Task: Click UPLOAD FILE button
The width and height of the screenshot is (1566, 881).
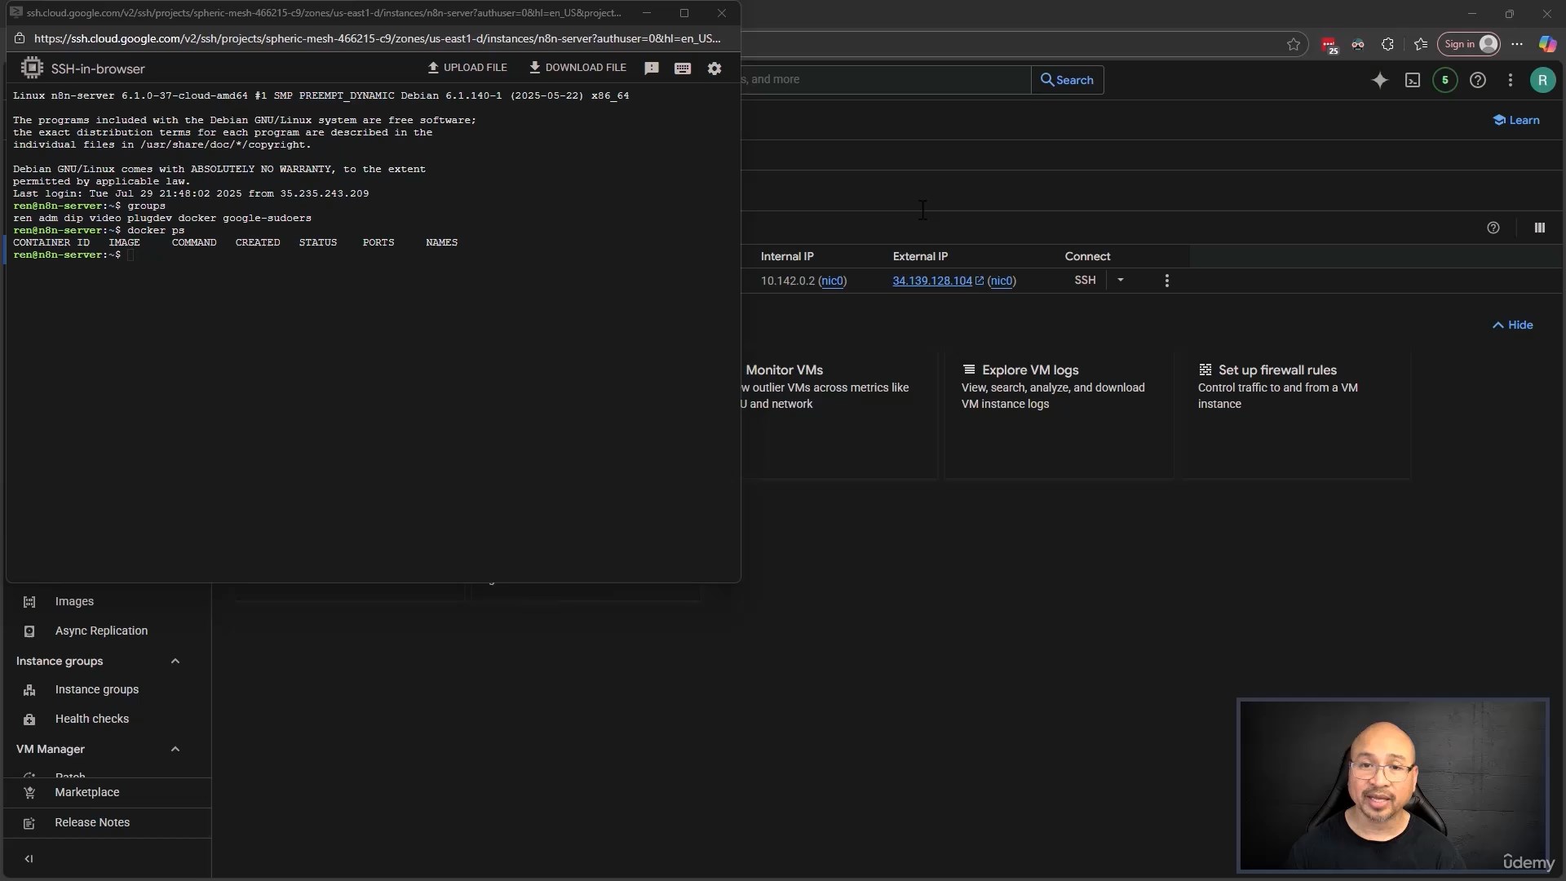Action: (467, 68)
